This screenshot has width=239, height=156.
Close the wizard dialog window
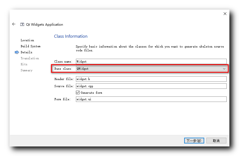pyautogui.click(x=225, y=14)
